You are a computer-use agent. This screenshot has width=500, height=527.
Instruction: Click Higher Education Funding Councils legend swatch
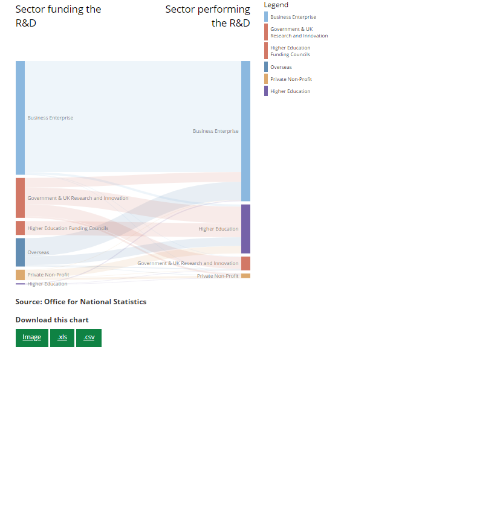tap(266, 51)
